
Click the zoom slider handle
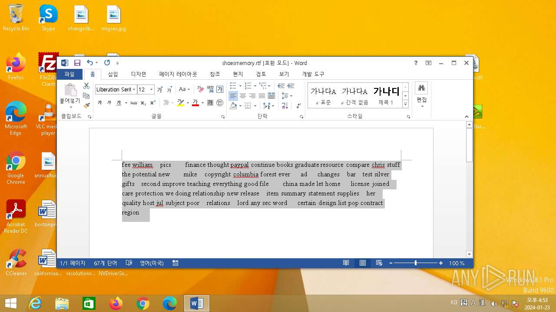(x=416, y=263)
